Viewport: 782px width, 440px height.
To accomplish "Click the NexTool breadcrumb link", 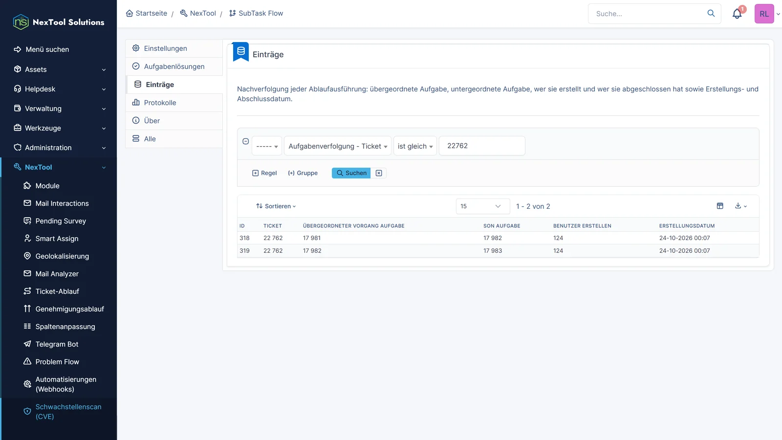I will (x=198, y=13).
